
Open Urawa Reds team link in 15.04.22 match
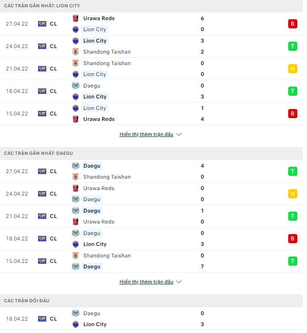pos(99,119)
